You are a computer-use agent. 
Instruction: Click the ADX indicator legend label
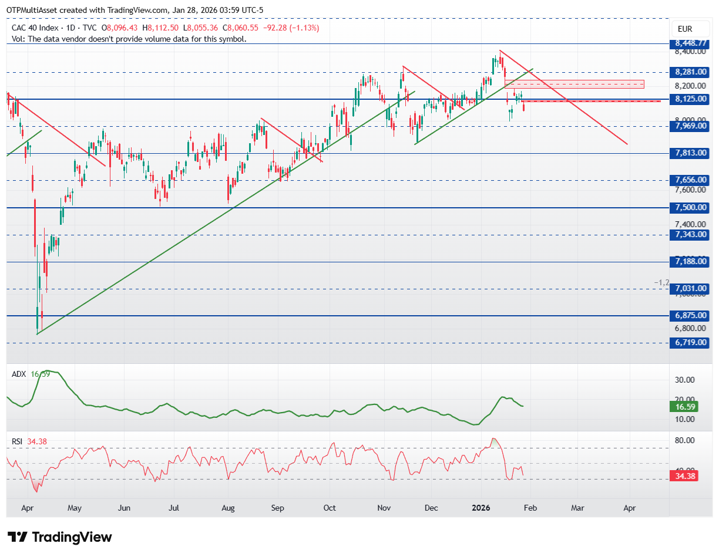click(19, 374)
